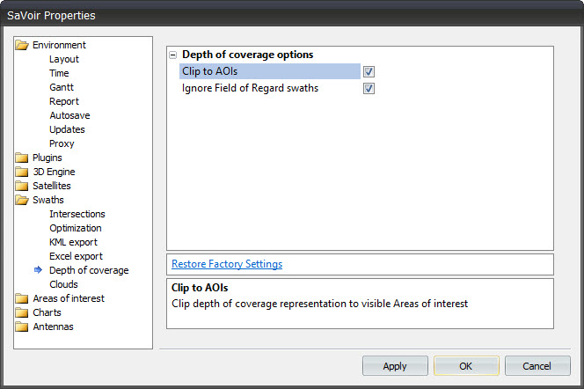The height and width of the screenshot is (389, 584).
Task: Click the 3D Engine folder icon
Action: coord(23,172)
